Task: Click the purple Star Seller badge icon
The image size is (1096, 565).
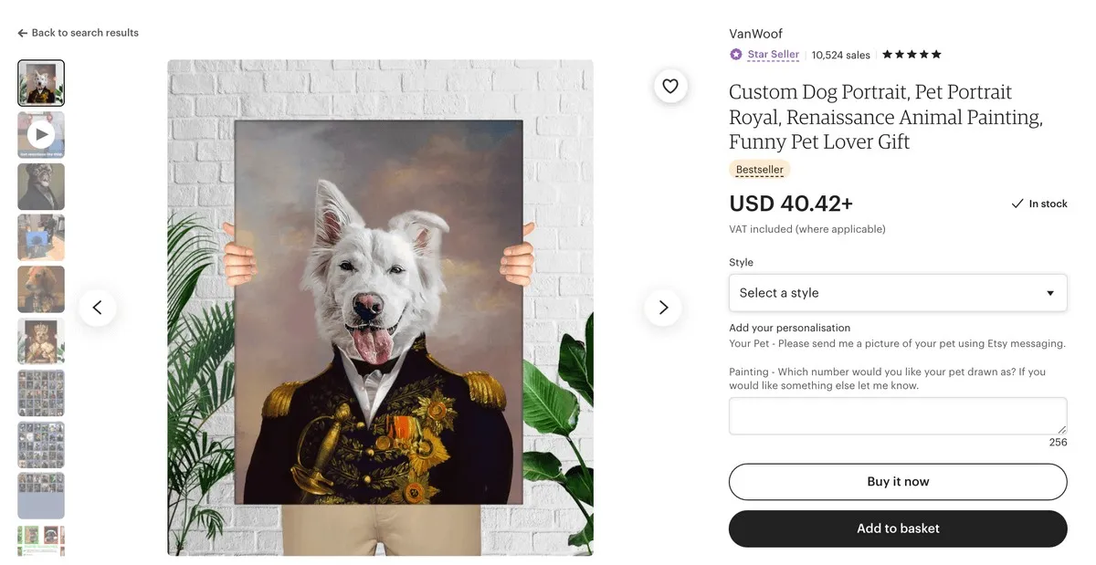Action: pyautogui.click(x=735, y=55)
